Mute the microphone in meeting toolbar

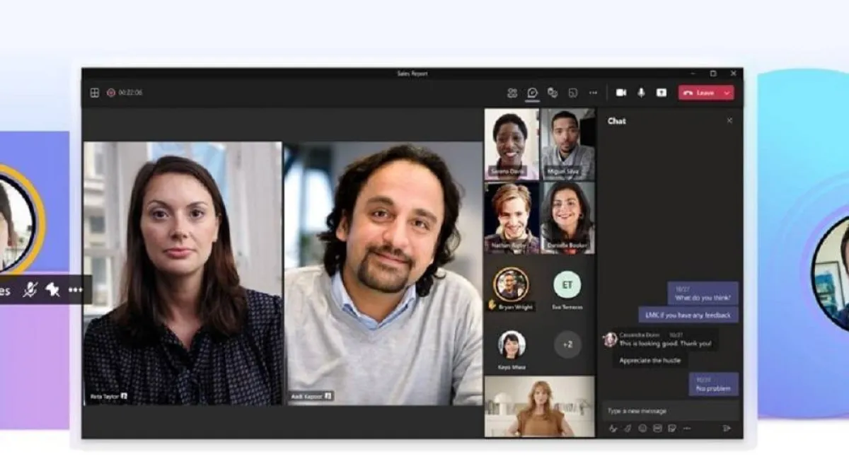[x=642, y=93]
